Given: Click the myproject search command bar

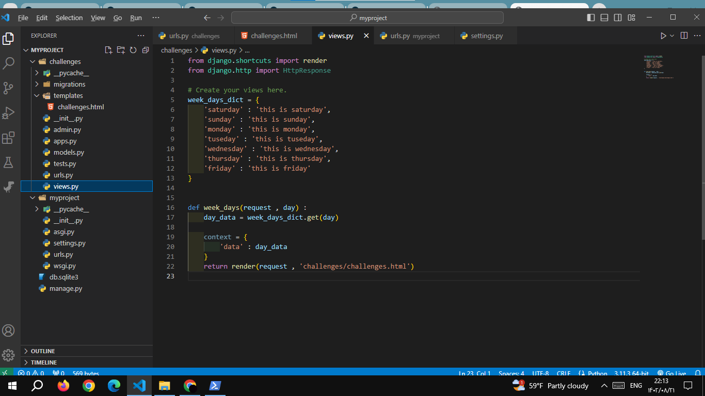Looking at the screenshot, I should coord(367,18).
